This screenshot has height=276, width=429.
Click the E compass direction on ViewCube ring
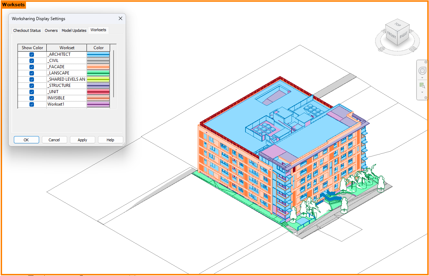[x=412, y=50]
